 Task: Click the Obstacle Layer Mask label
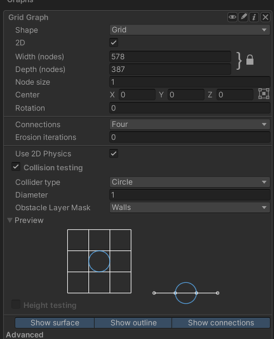click(x=53, y=207)
